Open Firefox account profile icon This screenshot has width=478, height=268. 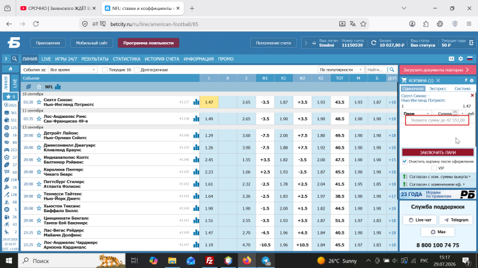(x=412, y=24)
